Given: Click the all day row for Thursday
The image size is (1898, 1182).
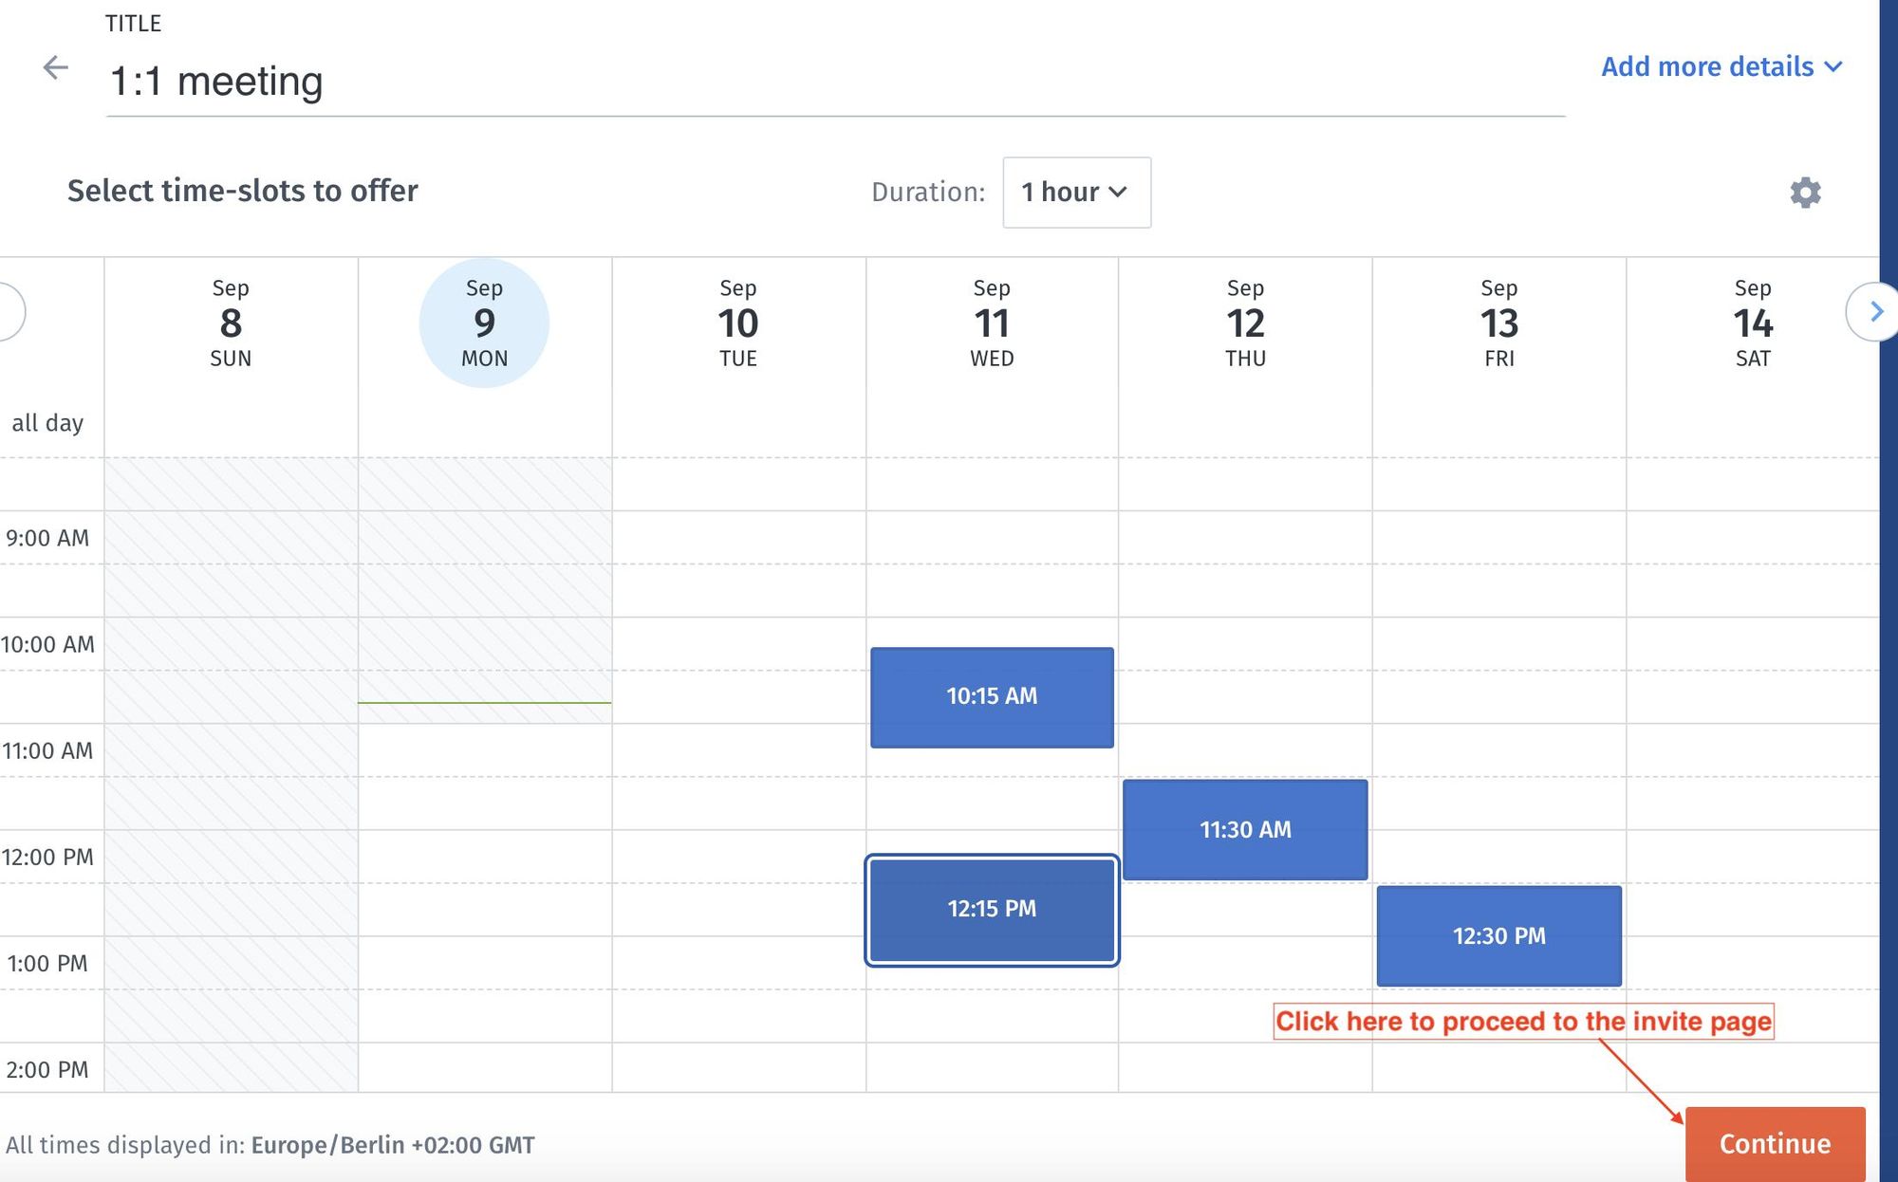Looking at the screenshot, I should [1245, 423].
